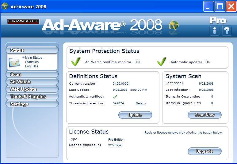Click the Lavasoft logo
Viewport: 237px width, 164px height.
click(x=23, y=22)
